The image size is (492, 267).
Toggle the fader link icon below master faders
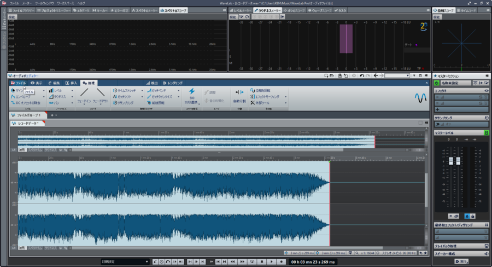(456, 216)
